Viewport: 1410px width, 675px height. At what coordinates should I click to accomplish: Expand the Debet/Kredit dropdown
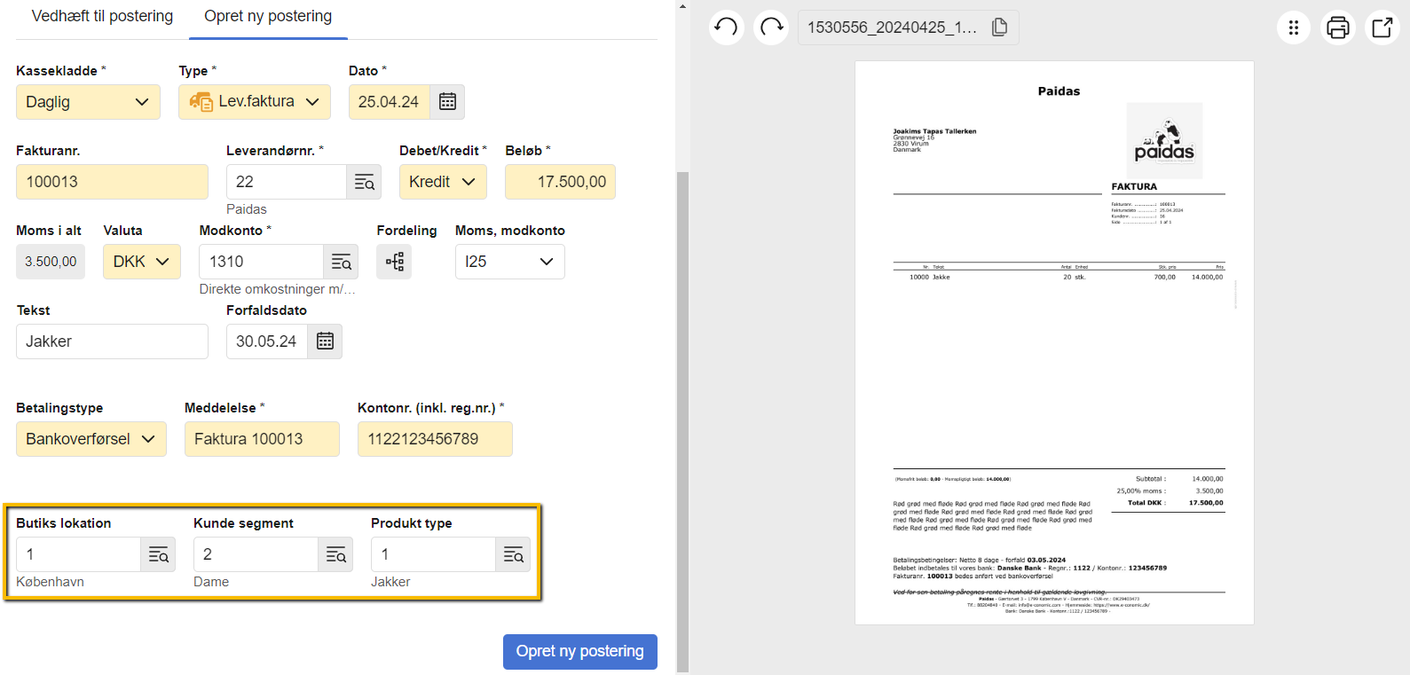[x=442, y=182]
